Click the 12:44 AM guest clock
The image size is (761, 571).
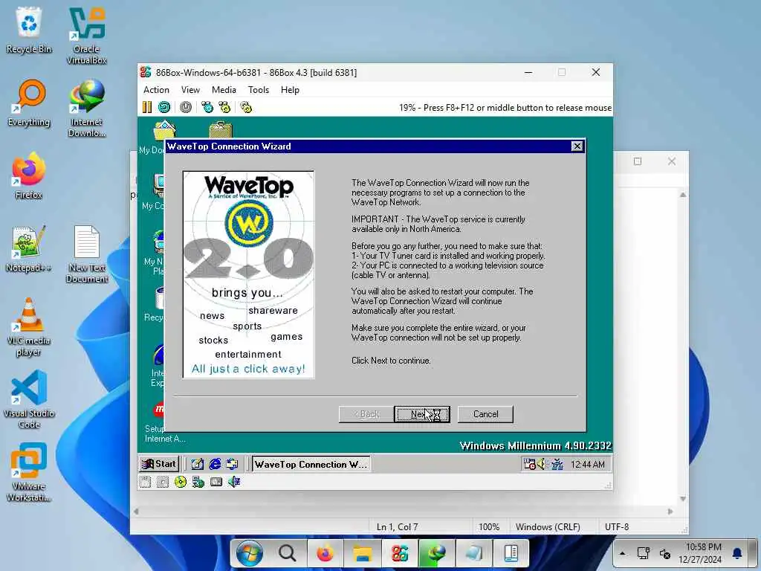(x=587, y=465)
